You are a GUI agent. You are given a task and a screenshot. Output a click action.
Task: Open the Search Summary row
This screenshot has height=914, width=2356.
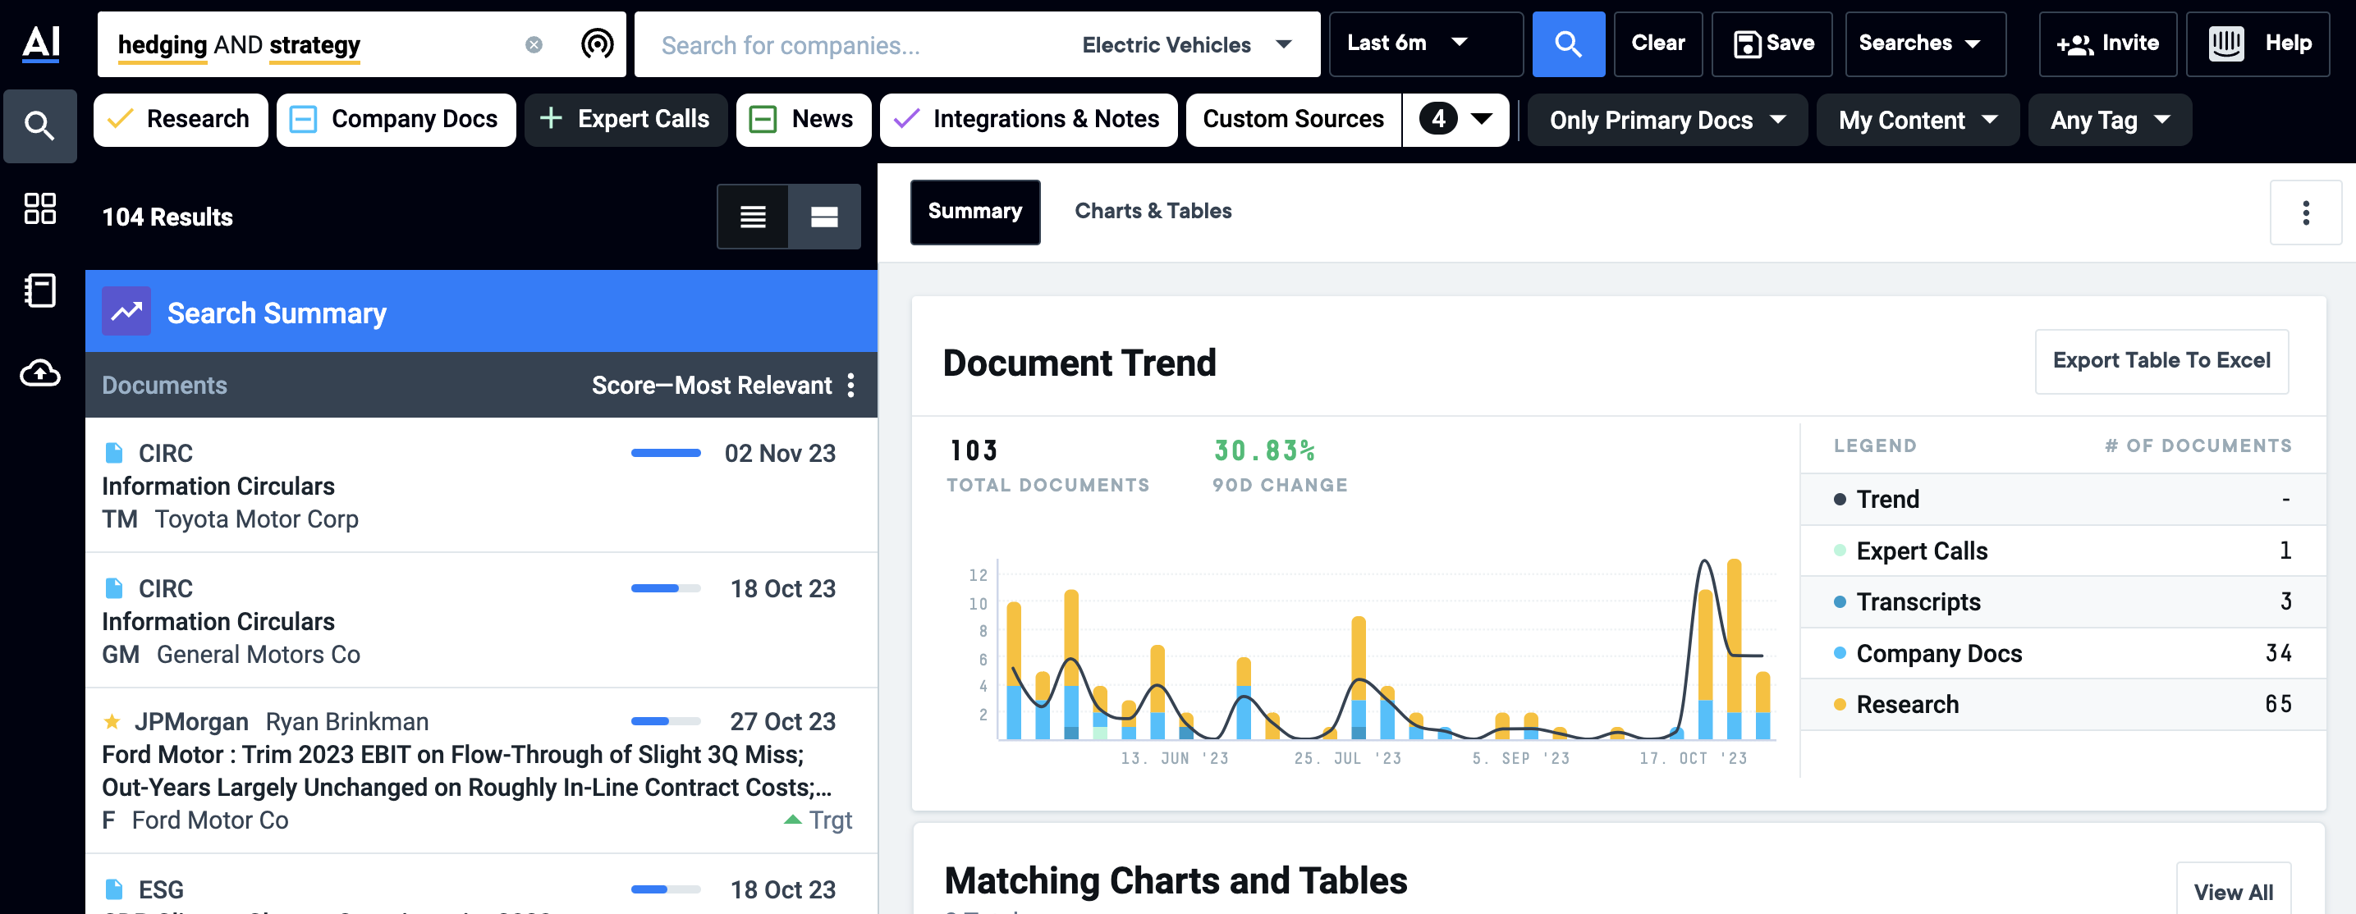point(481,312)
